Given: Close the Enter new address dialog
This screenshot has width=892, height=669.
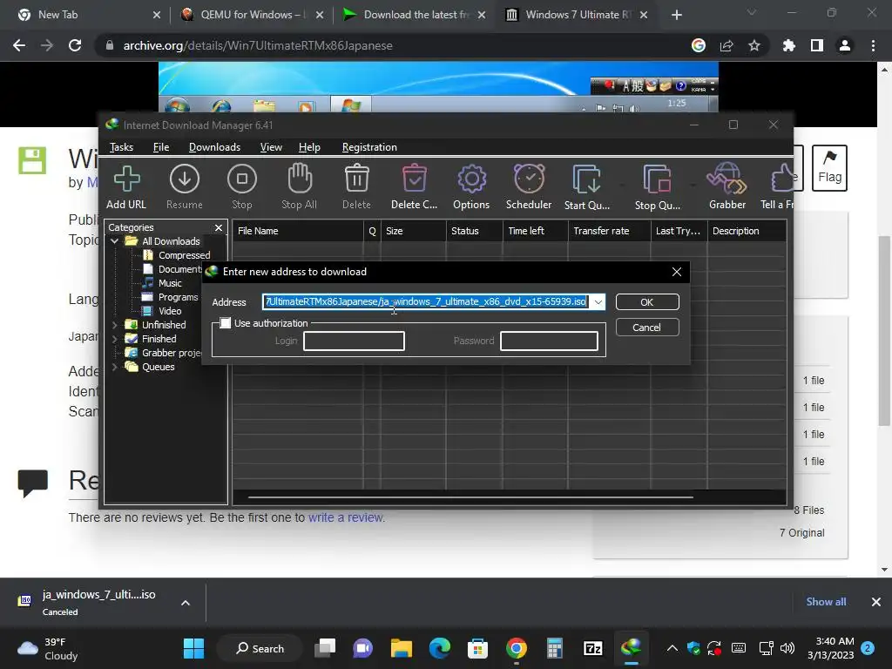Looking at the screenshot, I should (676, 272).
